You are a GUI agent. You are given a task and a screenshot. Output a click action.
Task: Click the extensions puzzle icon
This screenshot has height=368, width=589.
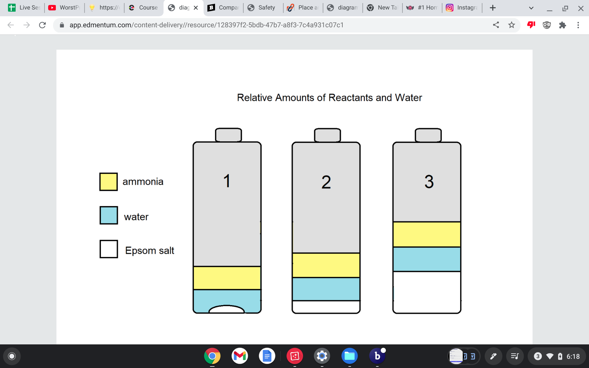[563, 25]
